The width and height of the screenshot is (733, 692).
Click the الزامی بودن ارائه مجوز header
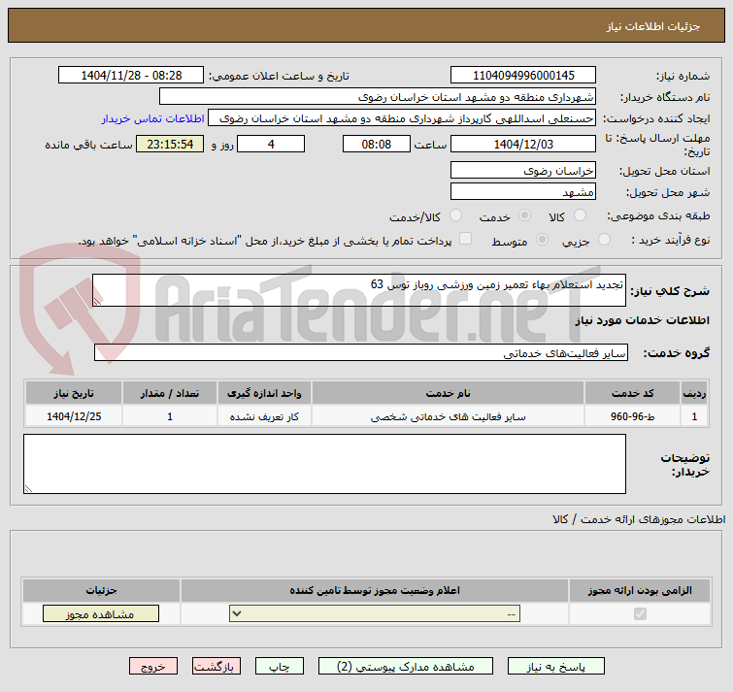[640, 591]
